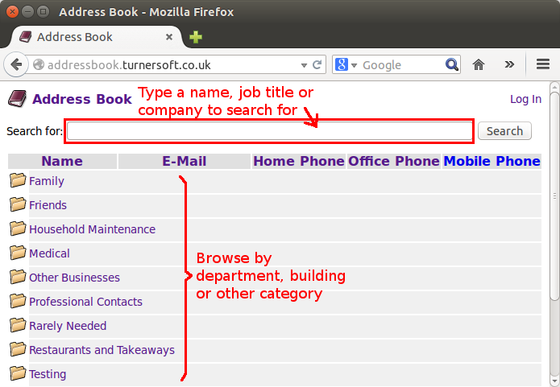560x387 pixels.
Task: Open the URL bar history dropdown arrow
Action: tap(304, 64)
